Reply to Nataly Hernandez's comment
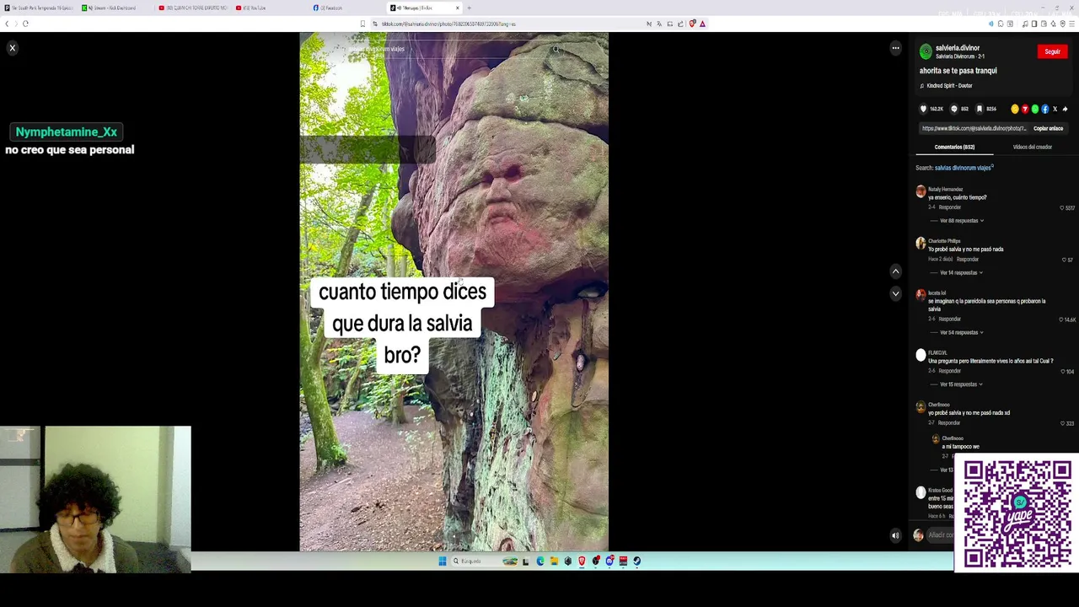This screenshot has height=607, width=1079. point(950,207)
